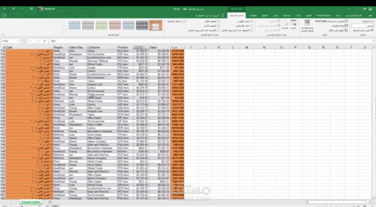Click the Insert Slicer icon
This screenshot has height=207, width=376.
coord(307,23)
